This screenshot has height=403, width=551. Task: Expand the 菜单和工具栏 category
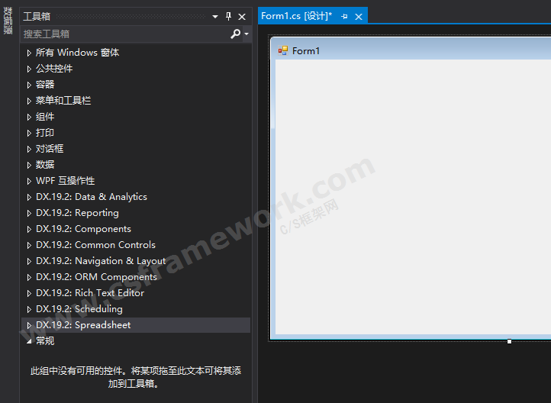[x=30, y=101]
